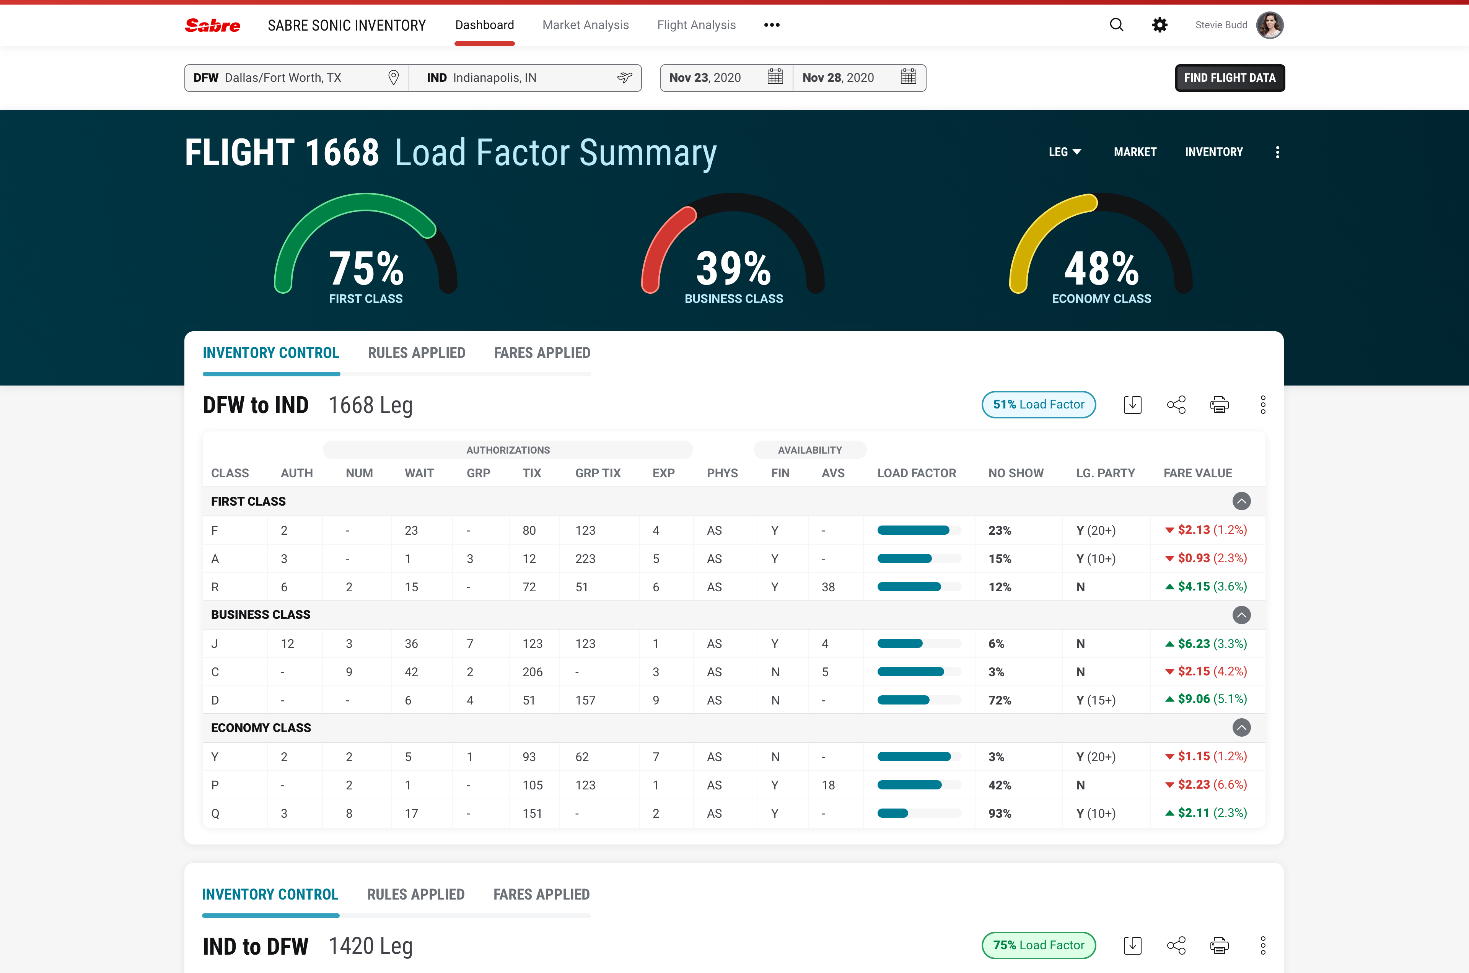Click Stevie Budd profile avatar
Image resolution: width=1469 pixels, height=973 pixels.
point(1269,25)
